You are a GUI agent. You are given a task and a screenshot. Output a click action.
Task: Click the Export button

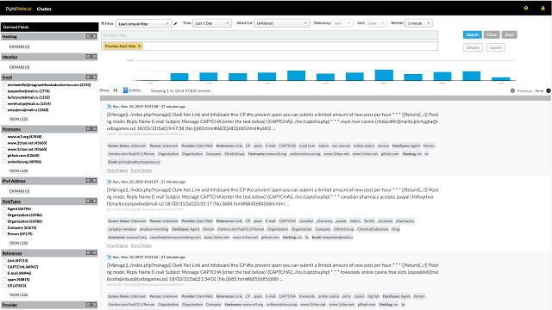click(496, 47)
